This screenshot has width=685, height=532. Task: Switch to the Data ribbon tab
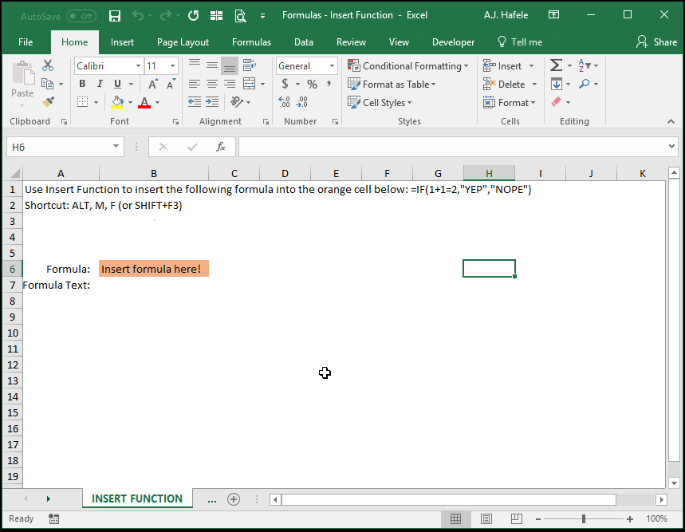[x=304, y=42]
